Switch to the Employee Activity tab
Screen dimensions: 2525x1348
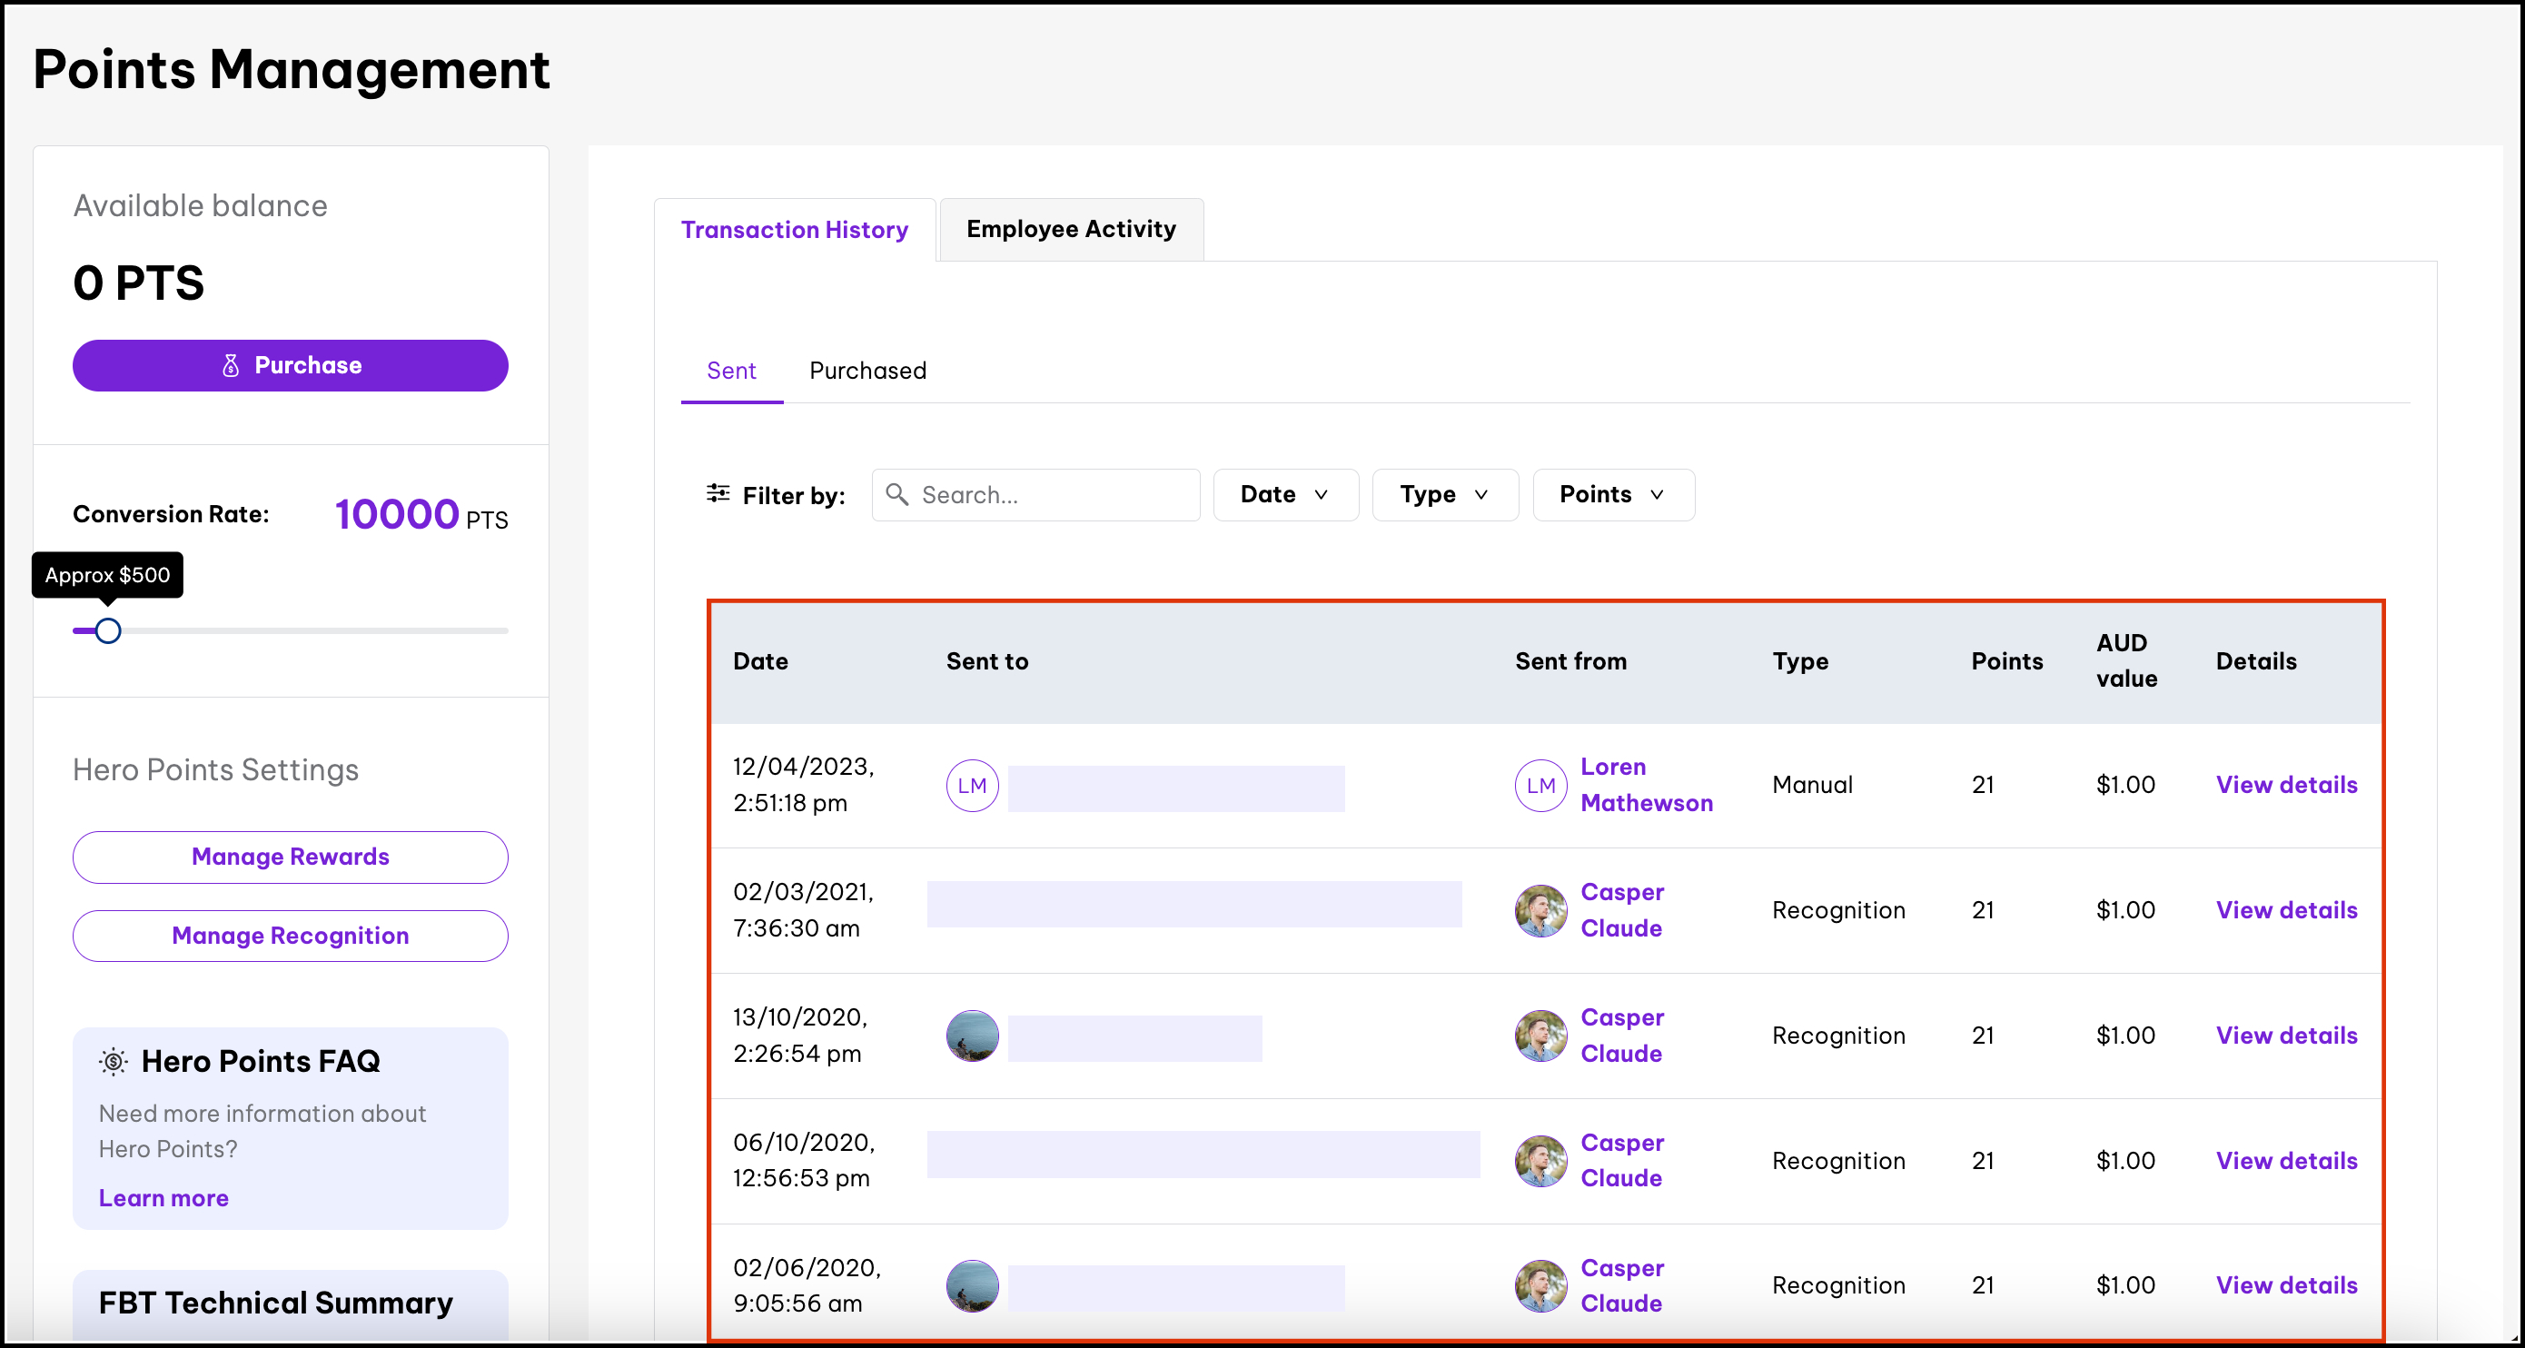click(1070, 230)
